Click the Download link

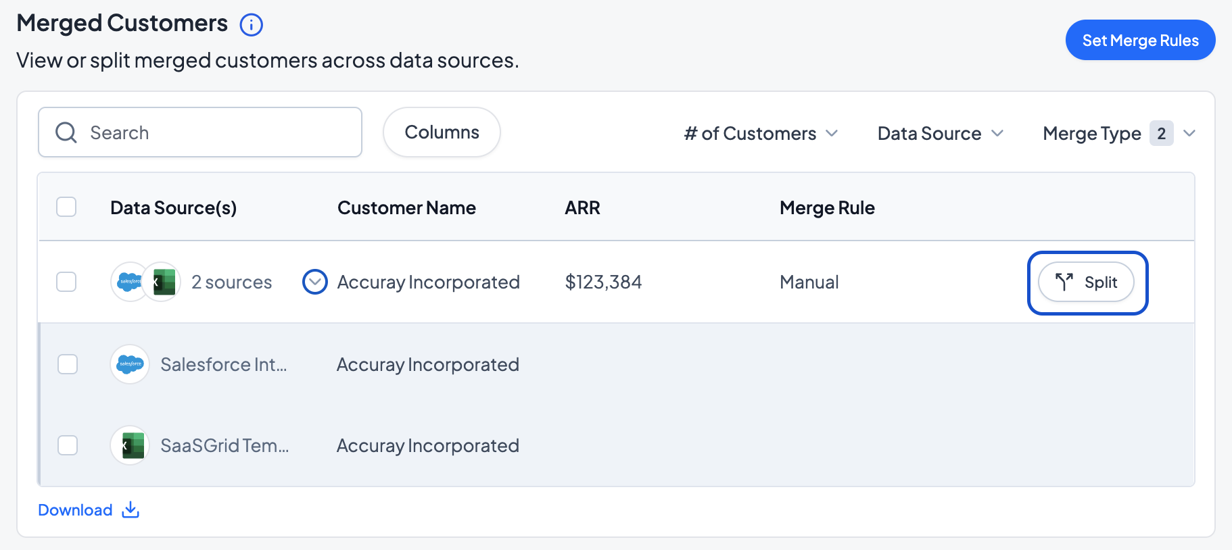[x=75, y=510]
